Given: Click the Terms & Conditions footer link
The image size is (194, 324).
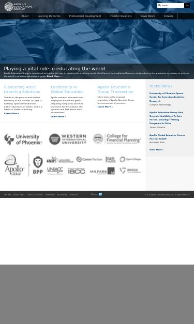Looking at the screenshot, I should (35, 195).
